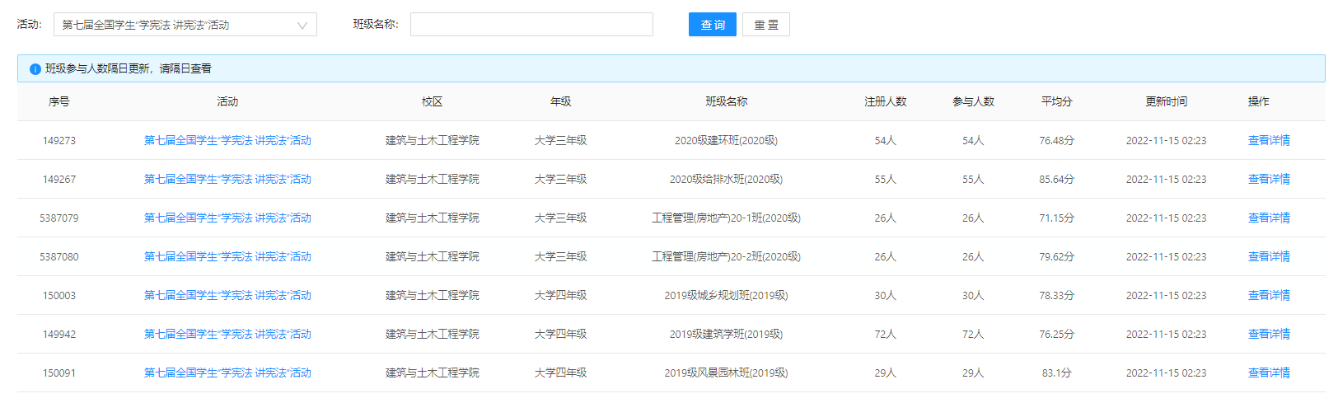The height and width of the screenshot is (403, 1338).
Task: Open 查看详情 for 2020级建环班
Action: pos(1269,140)
